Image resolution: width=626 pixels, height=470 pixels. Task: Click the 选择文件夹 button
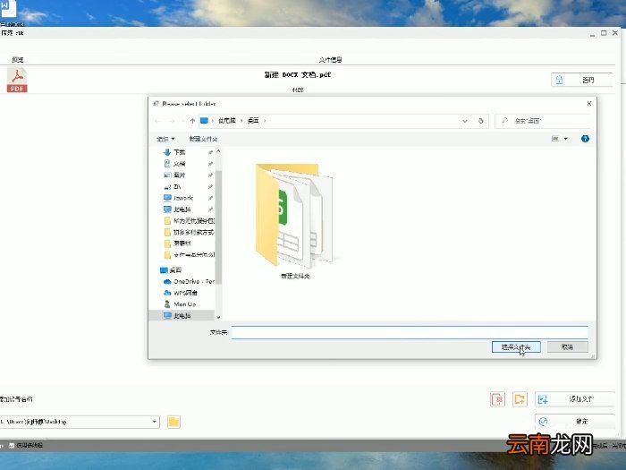pyautogui.click(x=516, y=347)
